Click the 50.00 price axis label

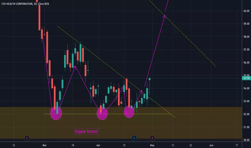click(x=246, y=140)
